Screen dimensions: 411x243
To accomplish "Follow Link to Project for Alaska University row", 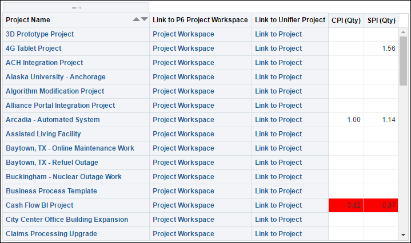I will 278,77.
